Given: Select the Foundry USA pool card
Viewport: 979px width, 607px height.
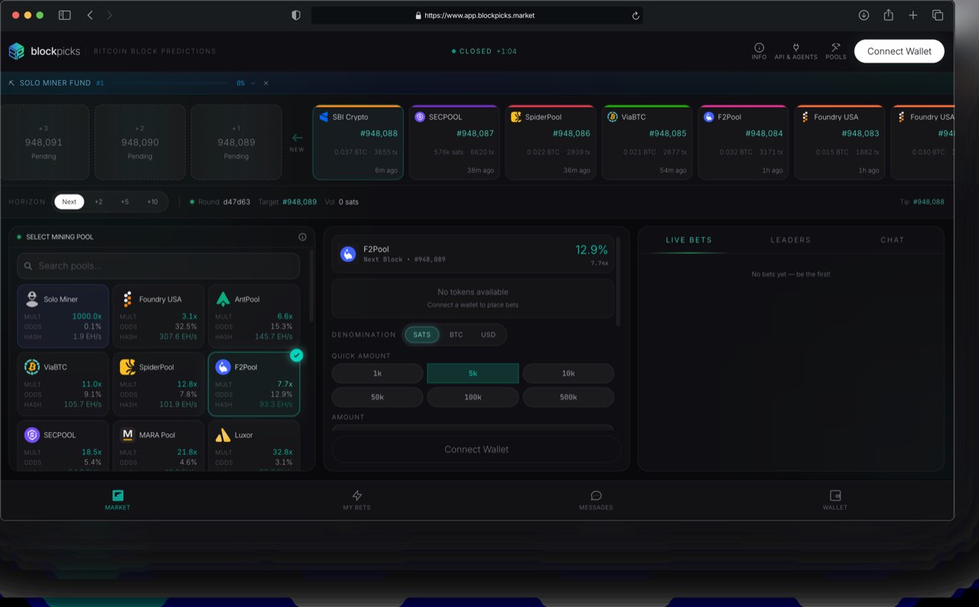Looking at the screenshot, I should click(x=158, y=316).
